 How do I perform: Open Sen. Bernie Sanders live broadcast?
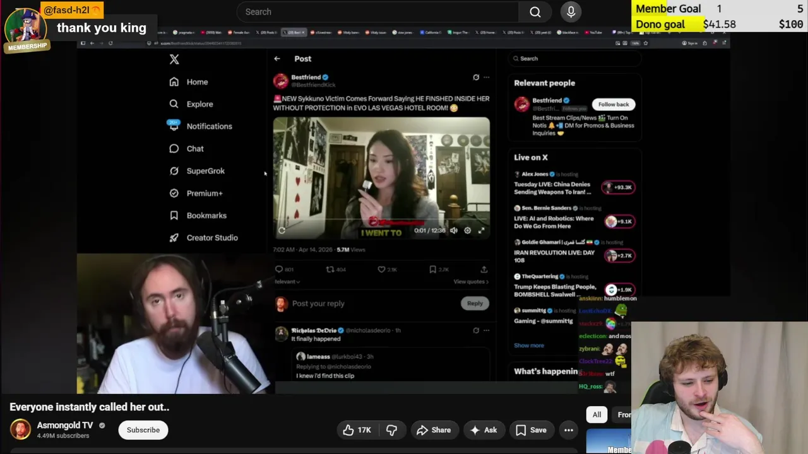click(x=573, y=218)
